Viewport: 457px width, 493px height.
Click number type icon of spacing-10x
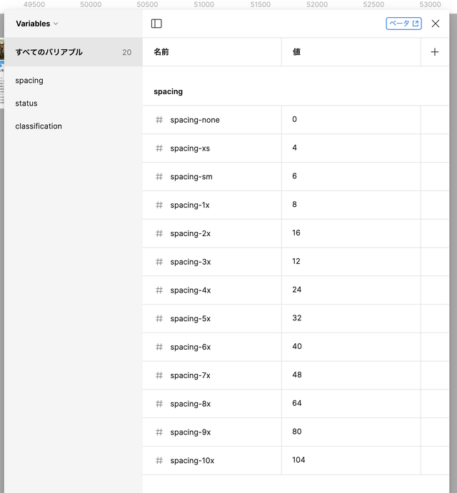(159, 460)
